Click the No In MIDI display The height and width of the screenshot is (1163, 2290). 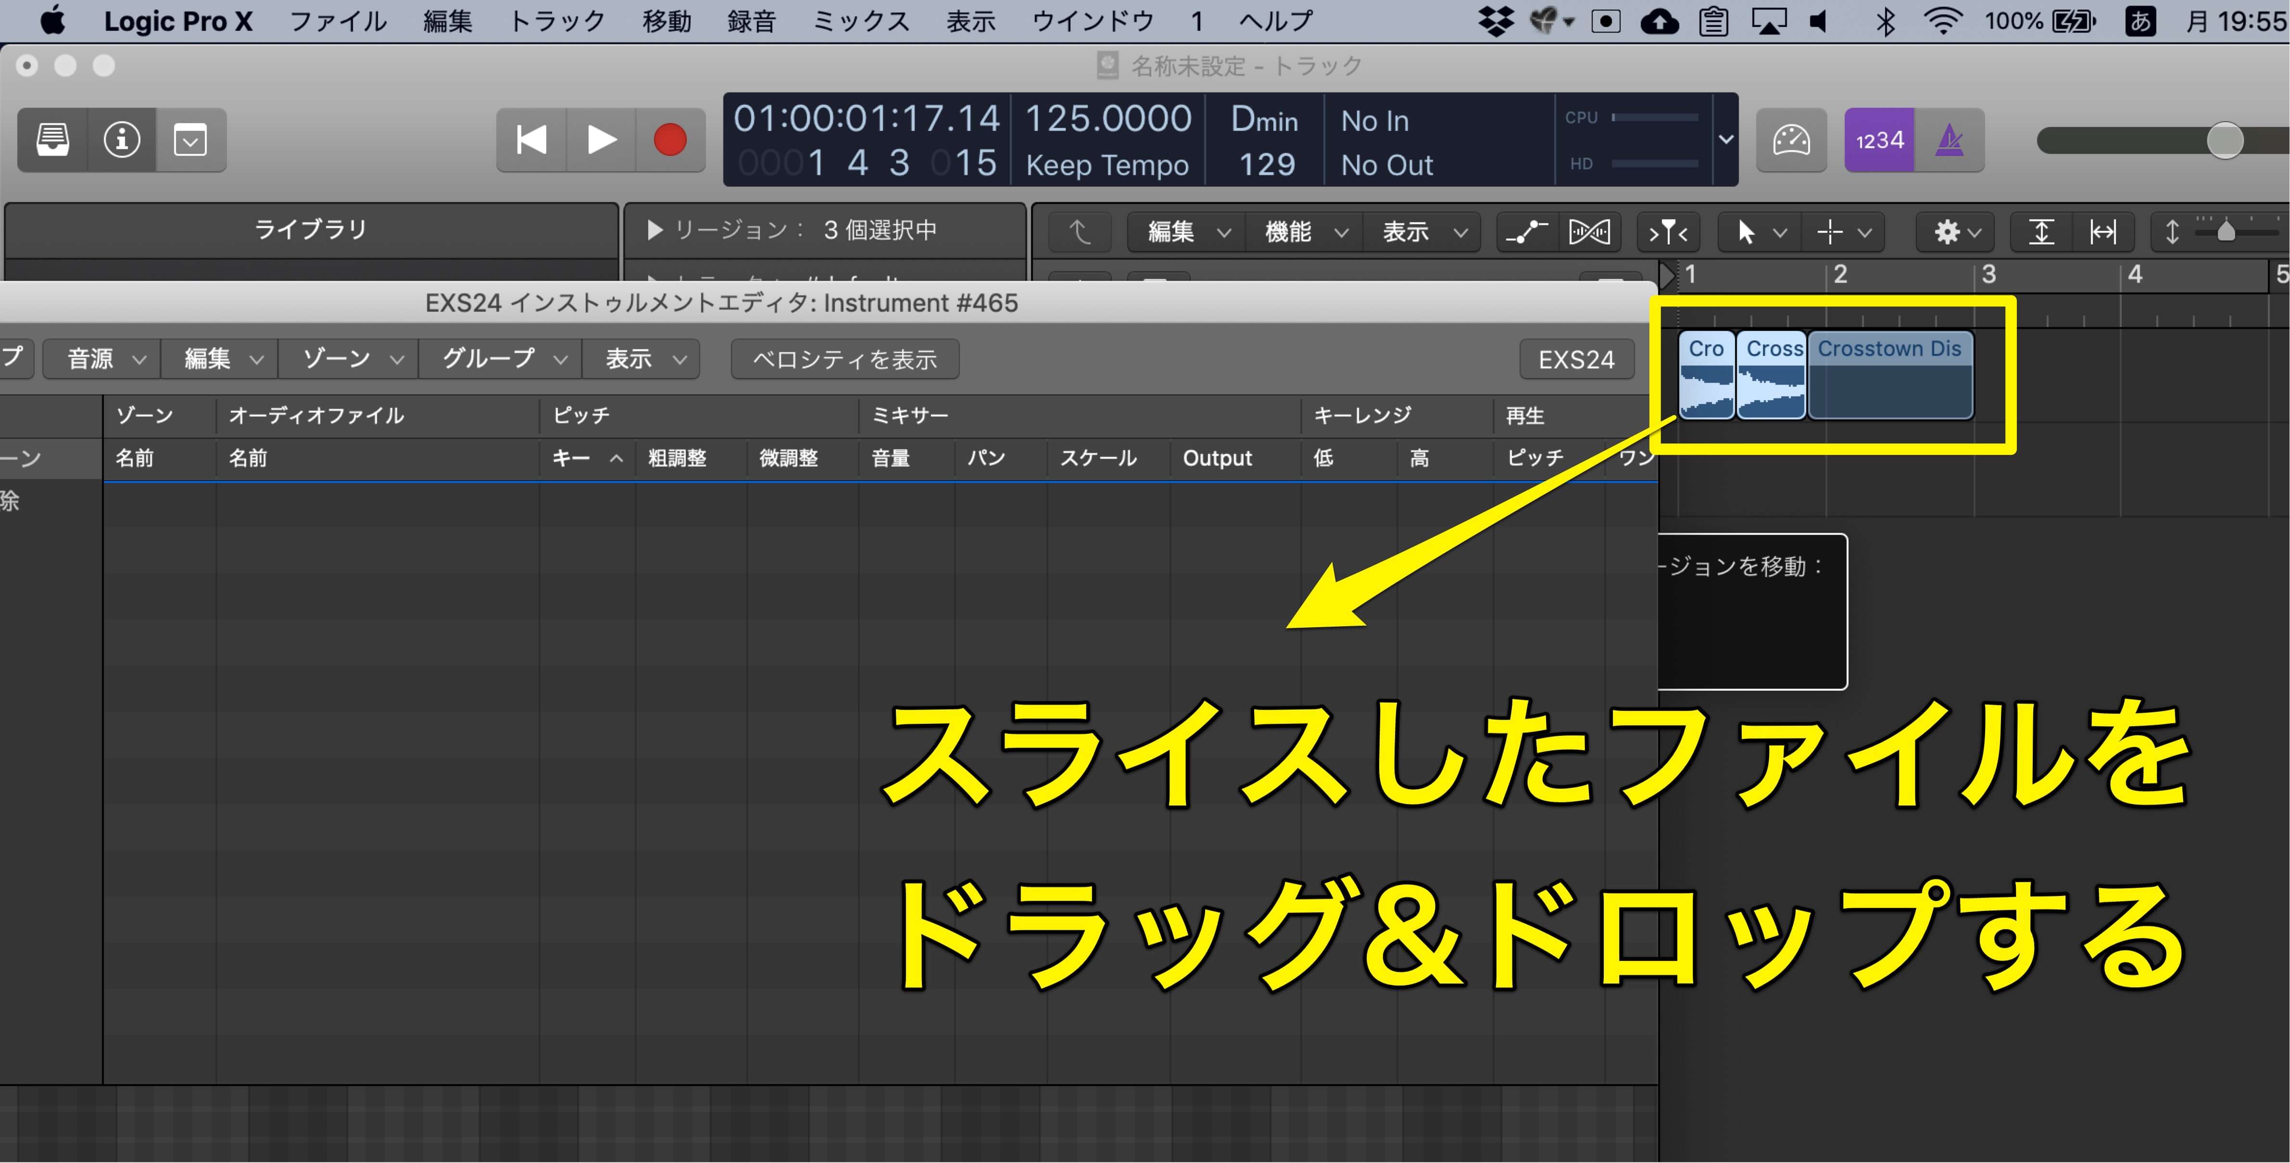click(1374, 121)
